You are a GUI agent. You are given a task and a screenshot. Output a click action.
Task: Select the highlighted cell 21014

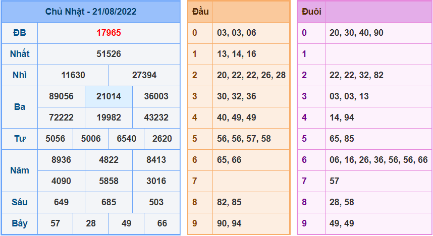point(109,96)
